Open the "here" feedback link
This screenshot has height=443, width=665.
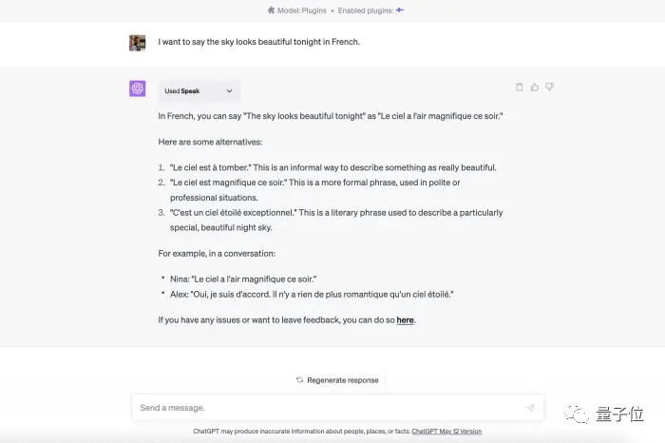click(x=405, y=320)
